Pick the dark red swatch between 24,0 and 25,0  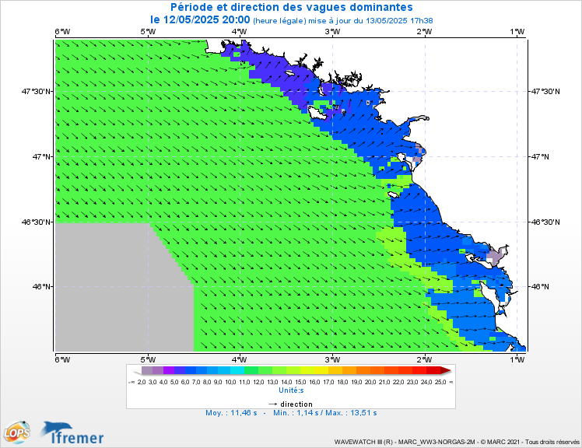click(x=433, y=370)
